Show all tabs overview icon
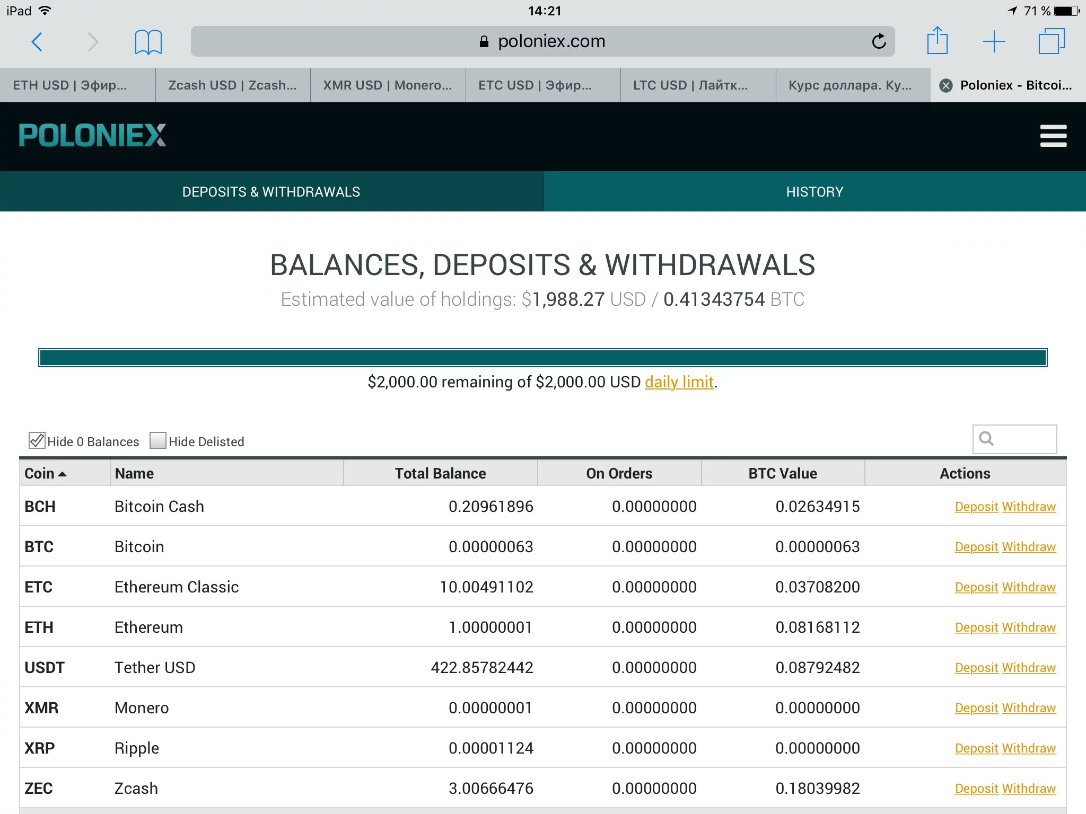 point(1052,41)
